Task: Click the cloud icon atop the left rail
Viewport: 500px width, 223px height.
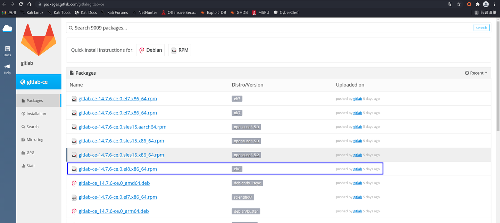Action: pyautogui.click(x=7, y=28)
